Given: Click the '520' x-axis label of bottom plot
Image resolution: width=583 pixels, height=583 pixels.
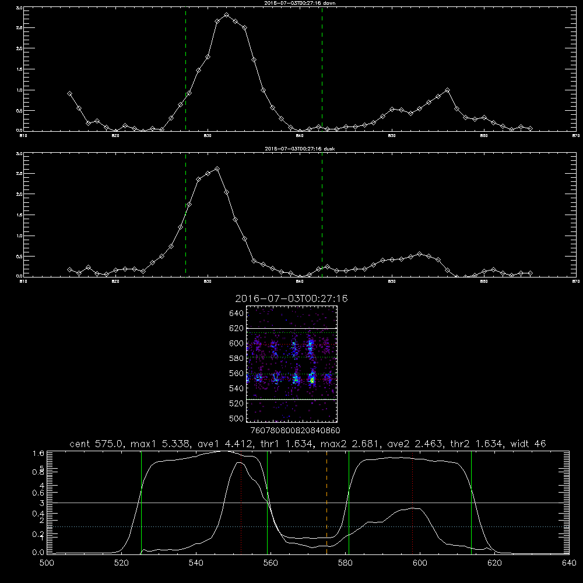Looking at the screenshot, I should 122,563.
